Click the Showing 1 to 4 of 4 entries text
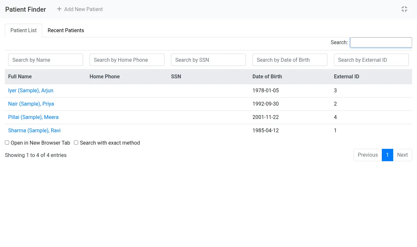417x247 pixels. coord(36,155)
